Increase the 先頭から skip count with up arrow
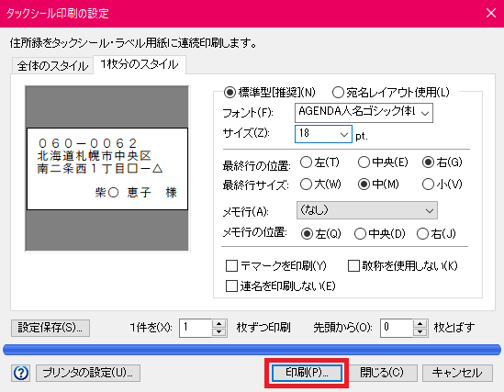 [420, 324]
